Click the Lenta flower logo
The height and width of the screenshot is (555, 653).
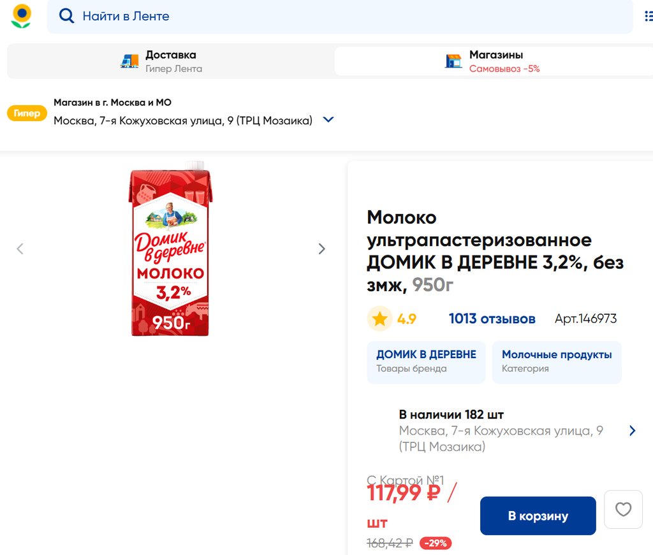point(21,16)
